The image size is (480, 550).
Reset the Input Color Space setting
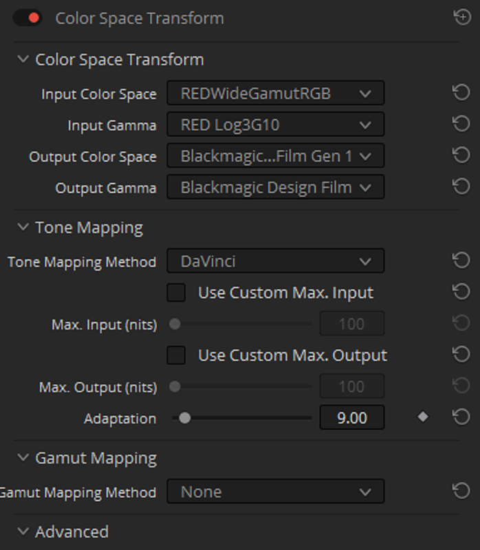461,93
